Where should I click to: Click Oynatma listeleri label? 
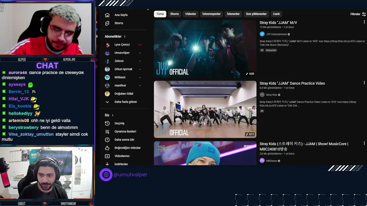pos(125,132)
